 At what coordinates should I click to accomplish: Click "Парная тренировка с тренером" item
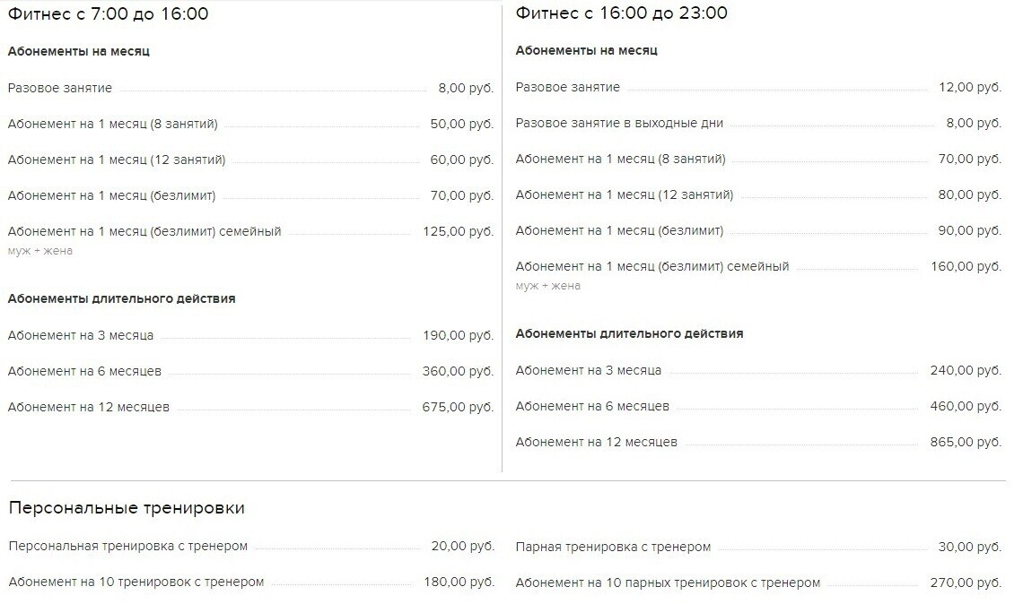613,547
